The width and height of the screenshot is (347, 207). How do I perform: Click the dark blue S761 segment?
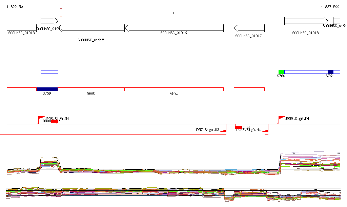point(330,72)
